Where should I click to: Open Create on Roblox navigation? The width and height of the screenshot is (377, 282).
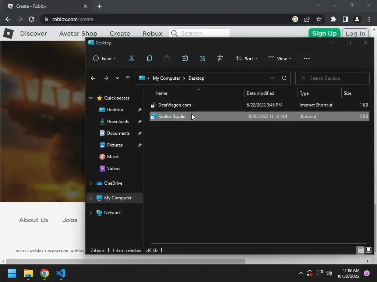[120, 33]
